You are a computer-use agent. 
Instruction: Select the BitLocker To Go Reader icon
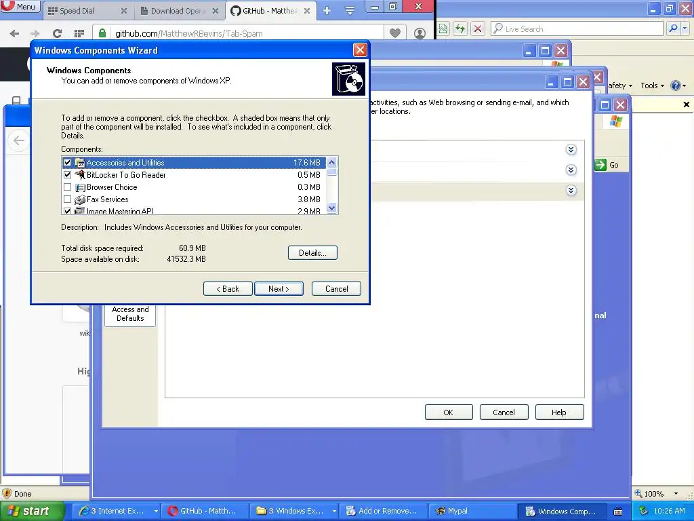tap(80, 175)
